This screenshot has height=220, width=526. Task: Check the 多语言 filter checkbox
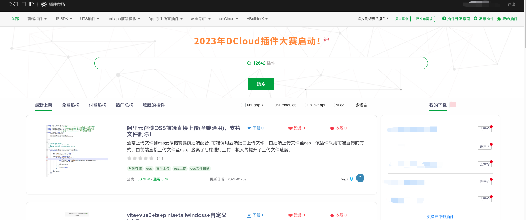click(352, 105)
